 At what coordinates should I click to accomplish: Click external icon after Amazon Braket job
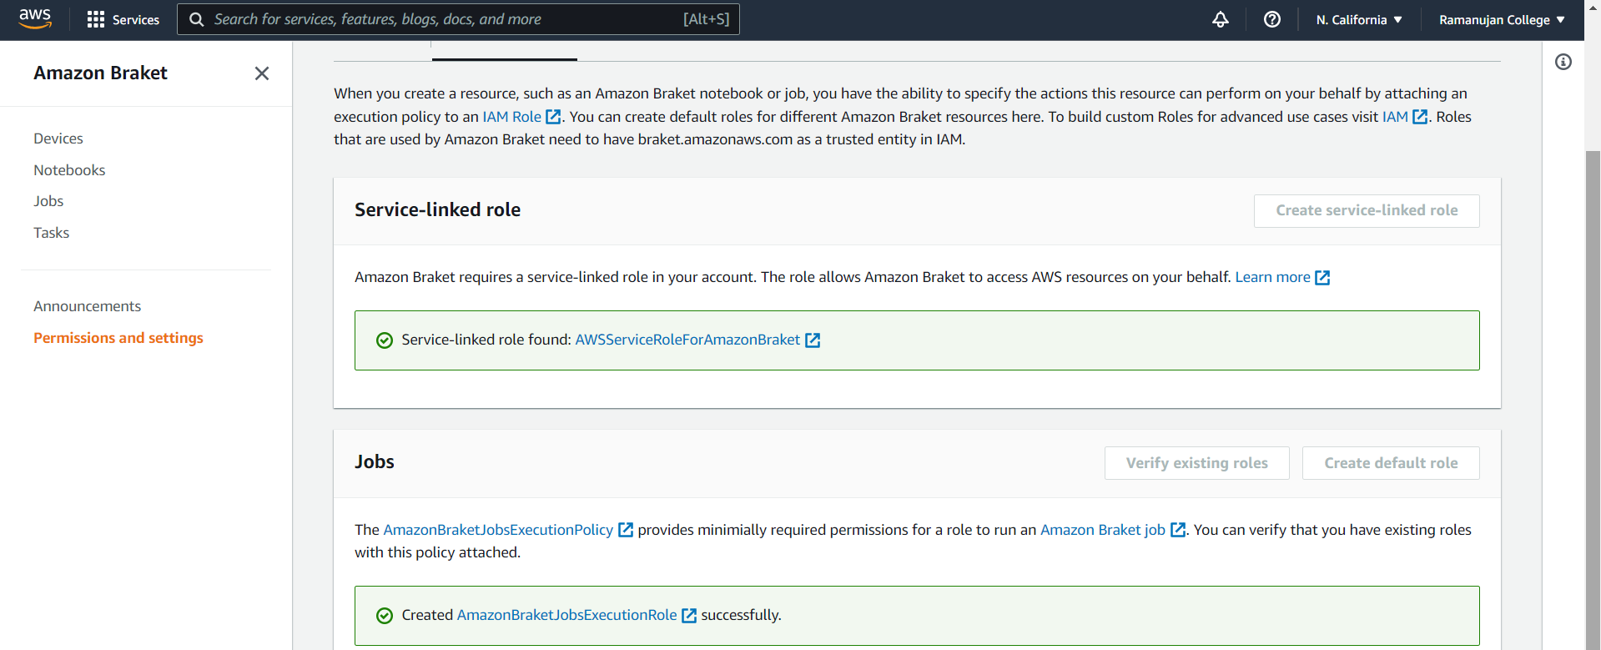pyautogui.click(x=1178, y=530)
